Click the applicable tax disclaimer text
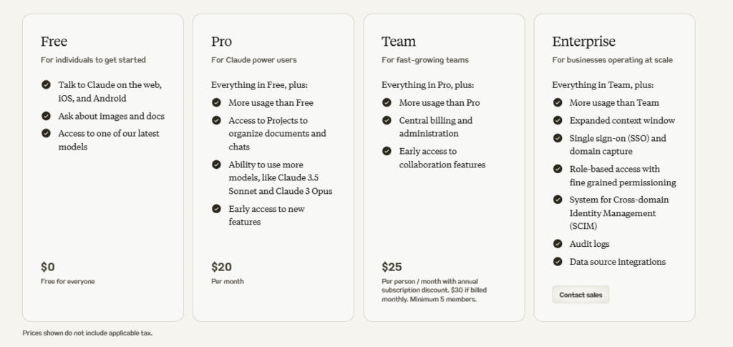 click(87, 333)
